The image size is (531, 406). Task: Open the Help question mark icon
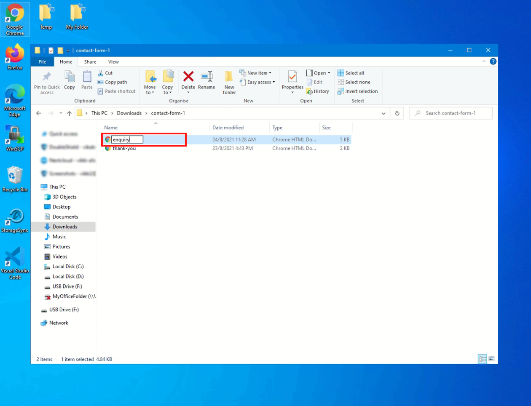[493, 61]
